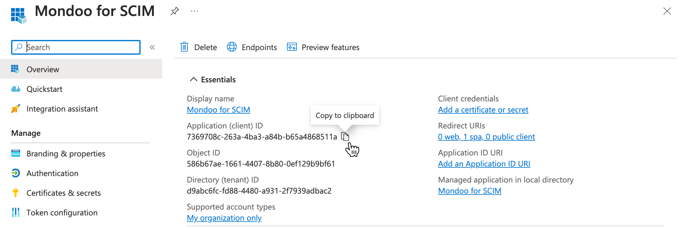The width and height of the screenshot is (685, 228).
Task: Click the Delete trash icon
Action: pos(184,47)
